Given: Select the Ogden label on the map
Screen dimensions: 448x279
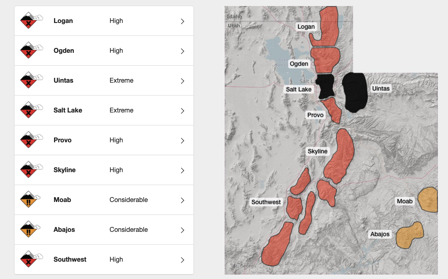Looking at the screenshot, I should pos(299,64).
